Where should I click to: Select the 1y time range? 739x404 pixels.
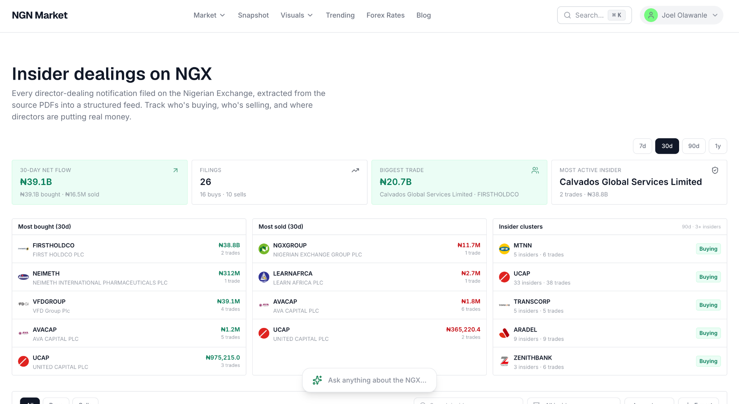(718, 146)
